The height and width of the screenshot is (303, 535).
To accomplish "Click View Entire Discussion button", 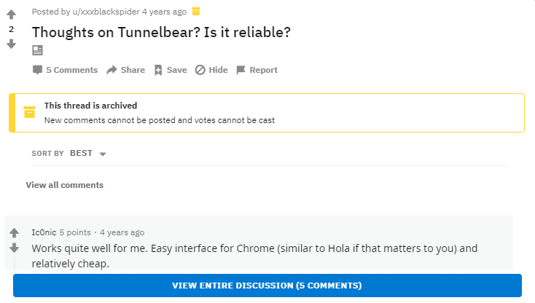I will point(267,286).
